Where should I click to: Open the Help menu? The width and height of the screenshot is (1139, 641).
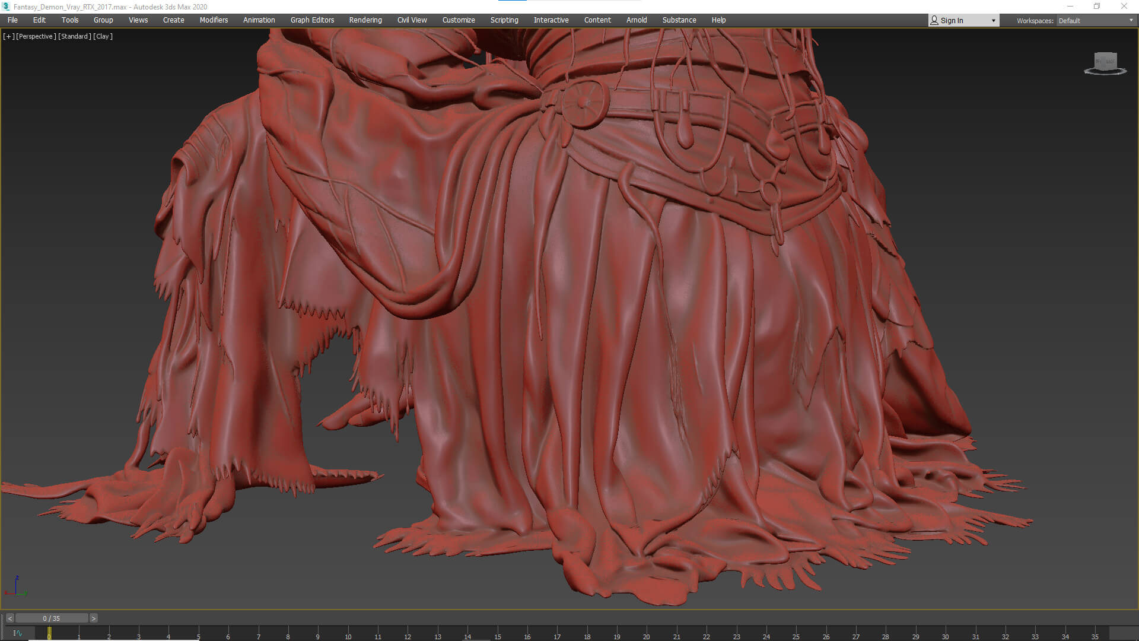tap(718, 20)
